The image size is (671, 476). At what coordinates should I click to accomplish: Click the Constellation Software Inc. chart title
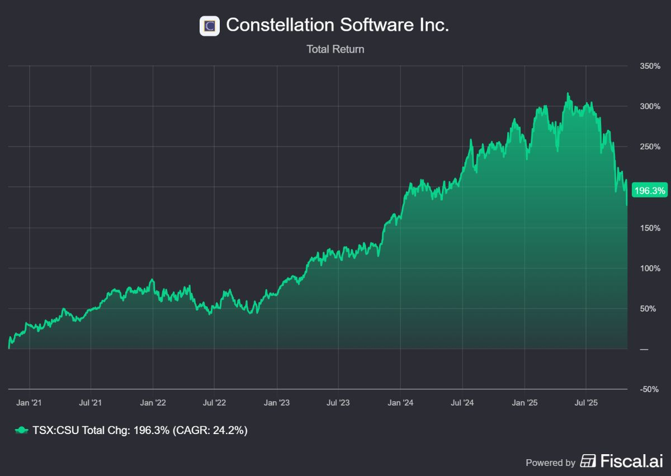pos(337,25)
